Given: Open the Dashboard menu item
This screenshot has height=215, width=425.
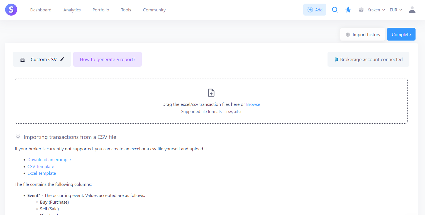Looking at the screenshot, I should point(41,10).
